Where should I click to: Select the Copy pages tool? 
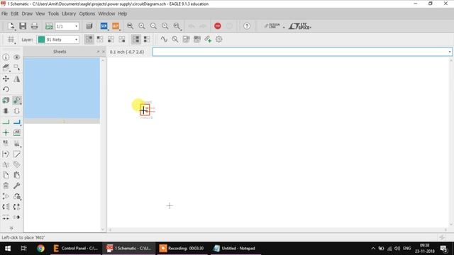6,175
